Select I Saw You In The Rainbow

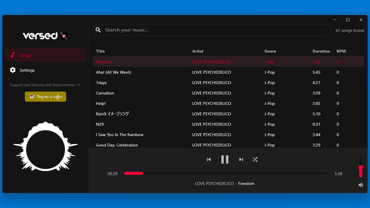228,135
